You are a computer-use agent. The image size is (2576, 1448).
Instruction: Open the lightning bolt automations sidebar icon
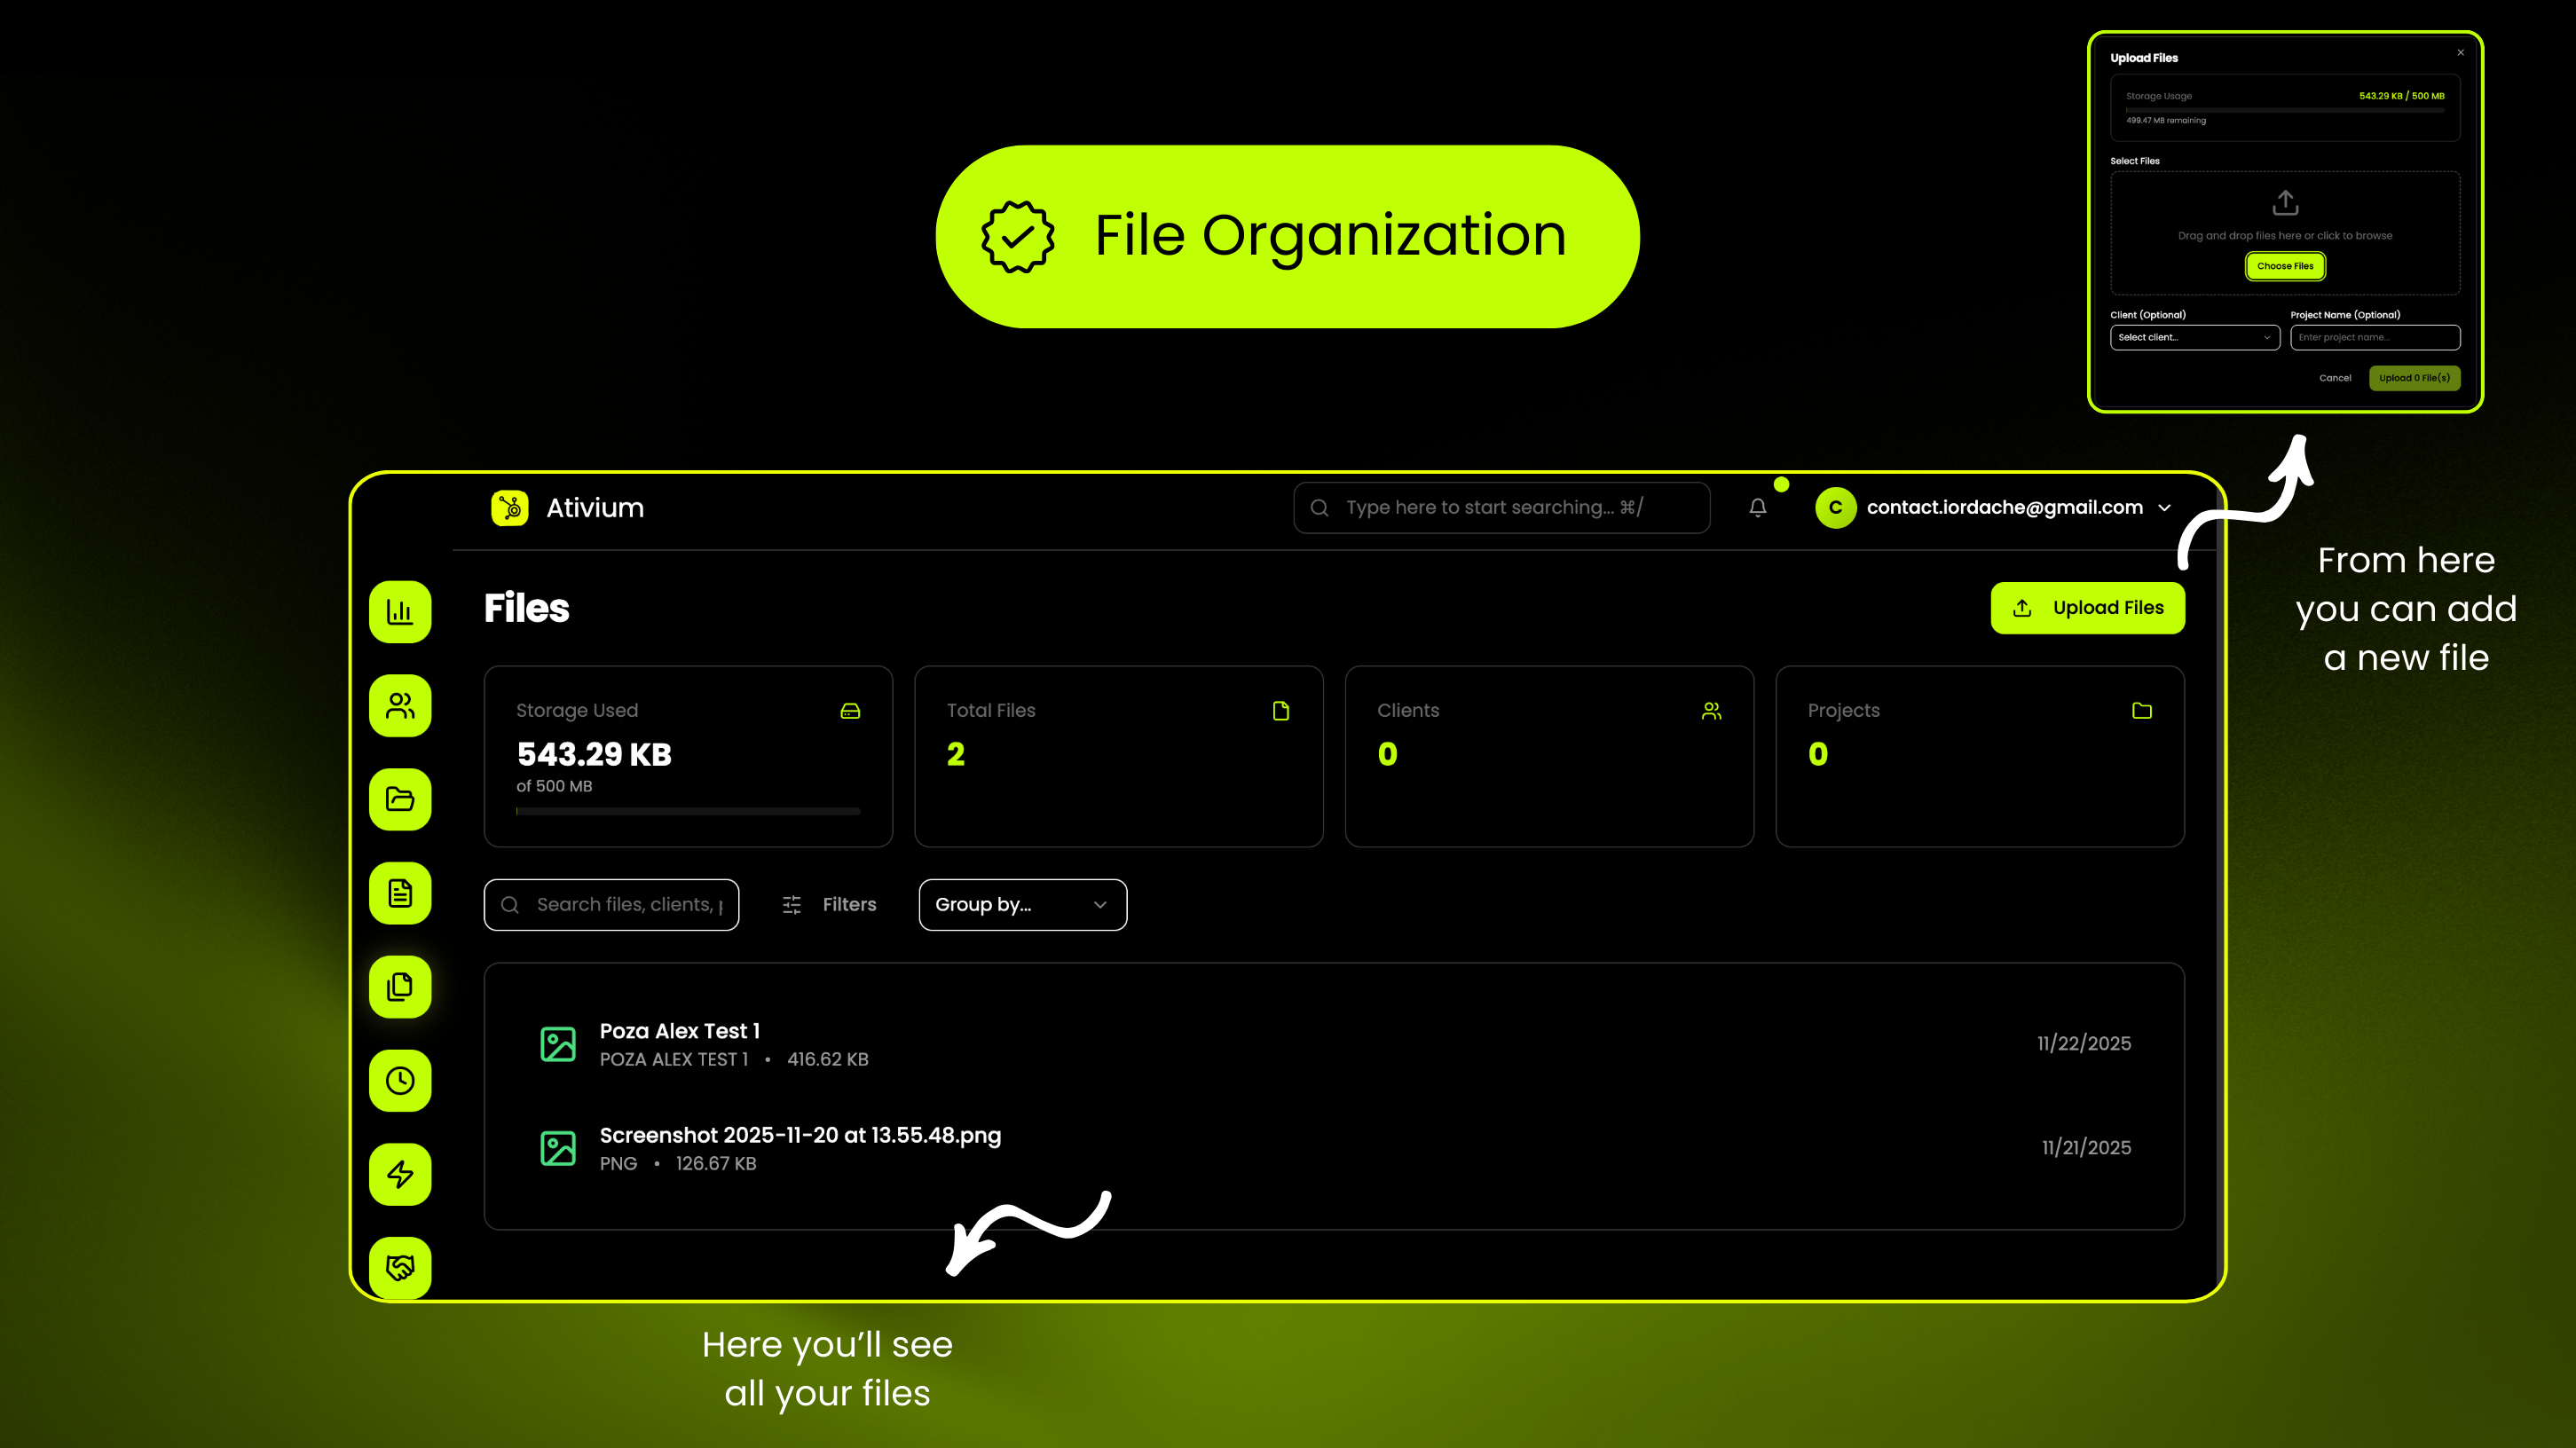click(400, 1174)
